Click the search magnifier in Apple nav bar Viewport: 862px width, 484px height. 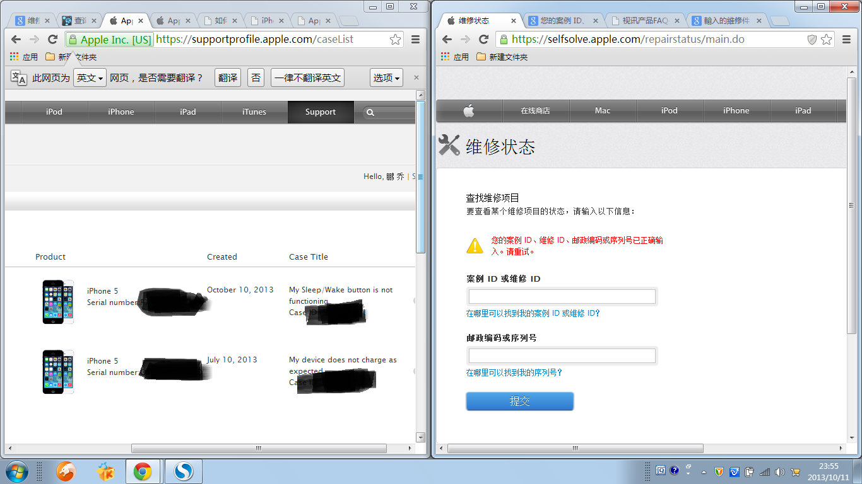[370, 112]
